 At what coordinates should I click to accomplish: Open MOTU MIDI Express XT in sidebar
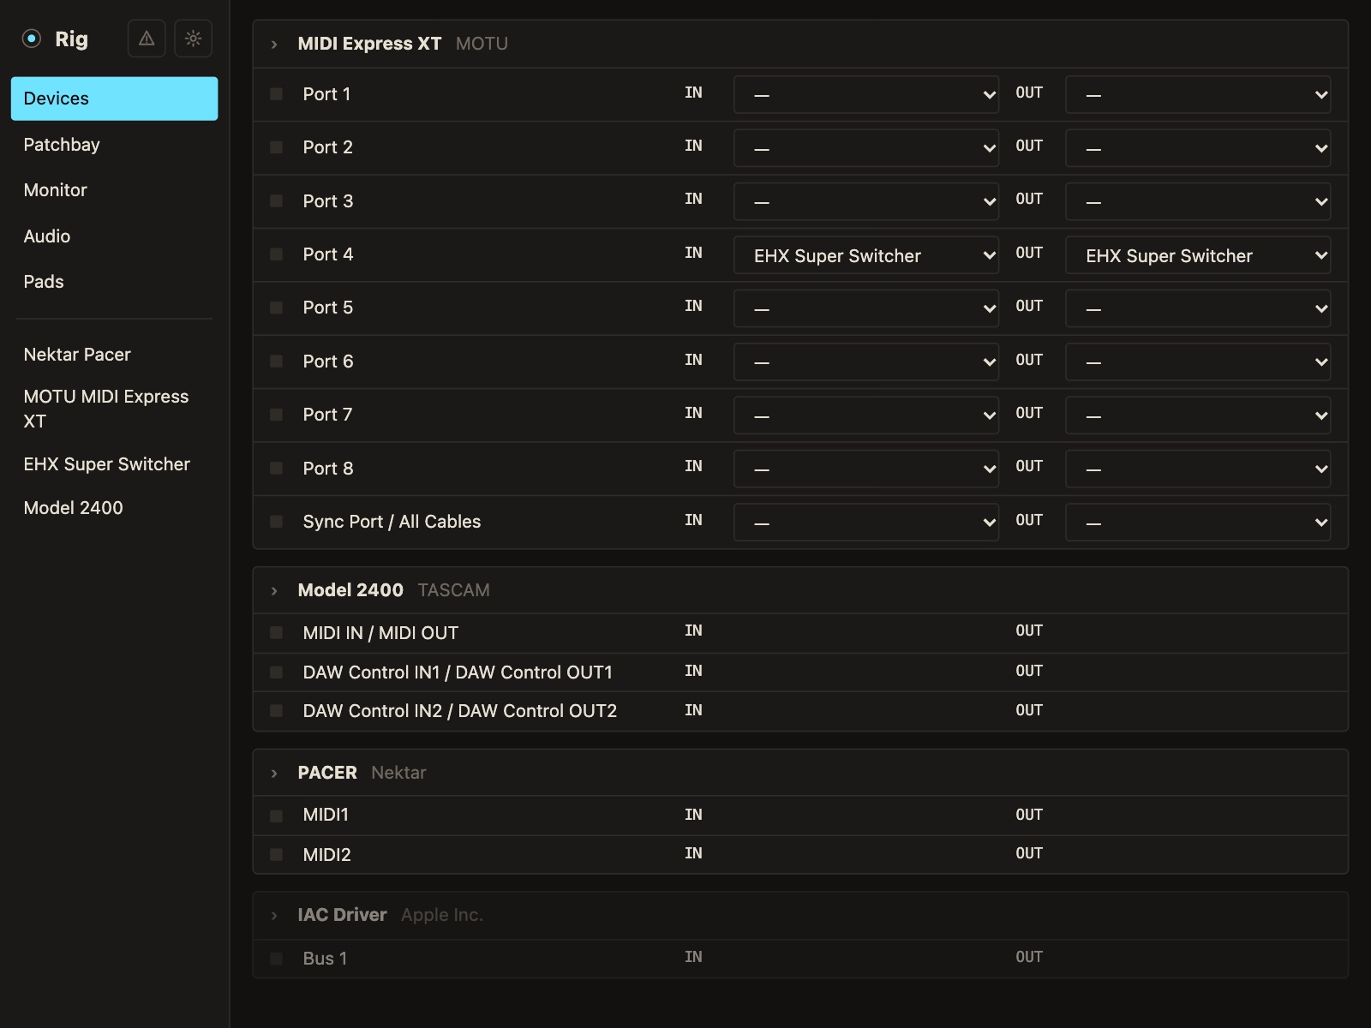[114, 409]
